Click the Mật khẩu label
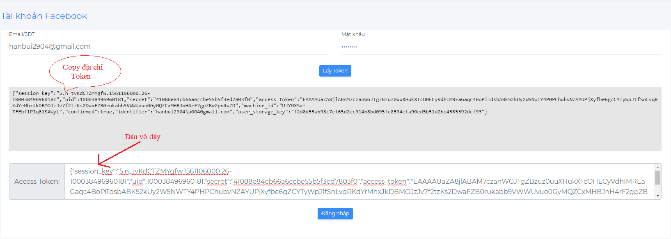The width and height of the screenshot is (671, 239). pos(353,34)
